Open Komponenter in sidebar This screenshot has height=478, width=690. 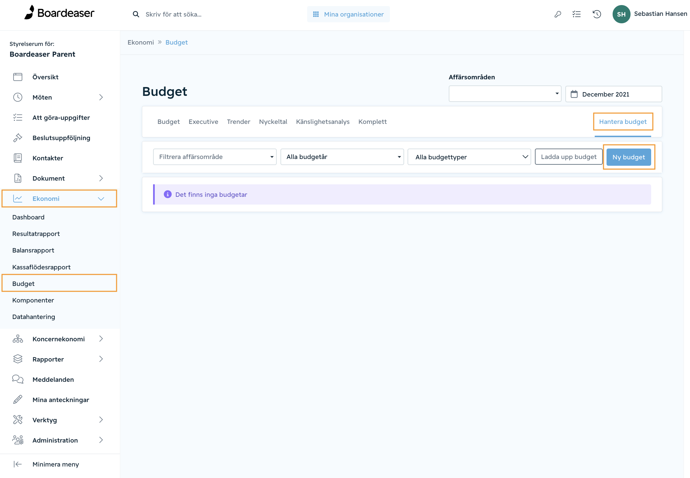[33, 300]
